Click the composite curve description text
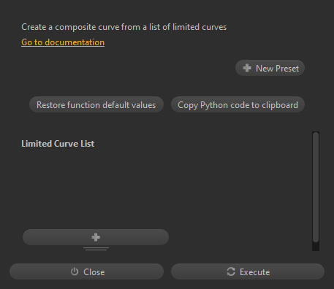Screen dimensions: 334x289 click(124, 27)
